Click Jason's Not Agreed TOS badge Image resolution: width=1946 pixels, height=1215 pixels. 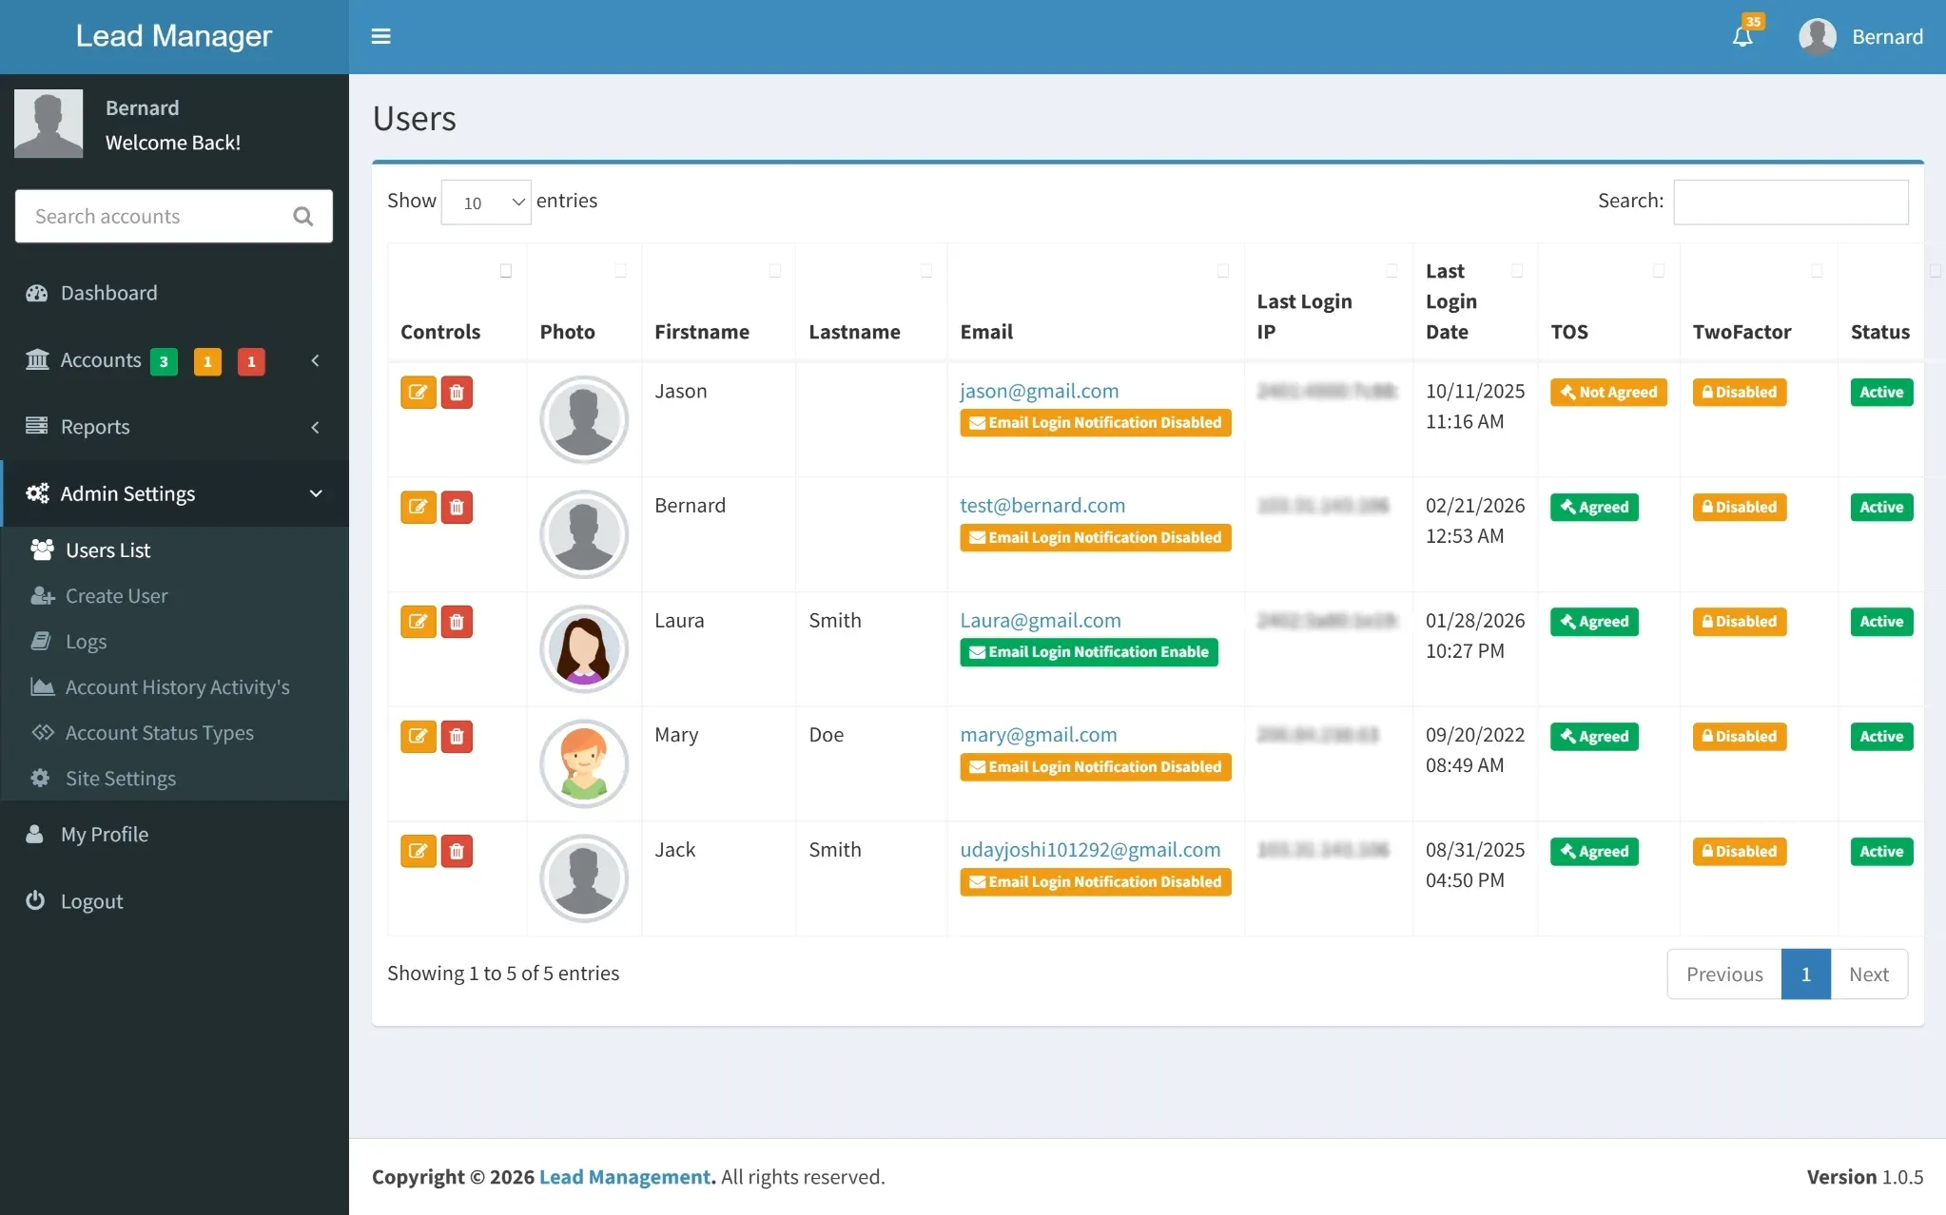1608,392
